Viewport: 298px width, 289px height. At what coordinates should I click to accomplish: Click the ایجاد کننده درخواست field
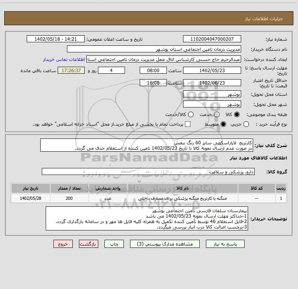[x=164, y=59]
